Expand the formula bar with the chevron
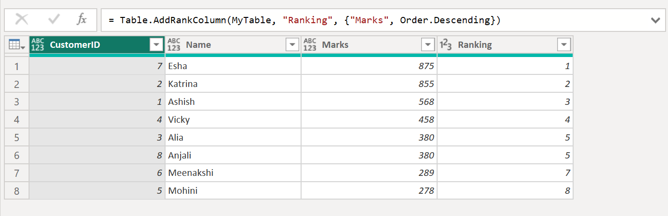Screen dimensions: 668x216 point(655,20)
